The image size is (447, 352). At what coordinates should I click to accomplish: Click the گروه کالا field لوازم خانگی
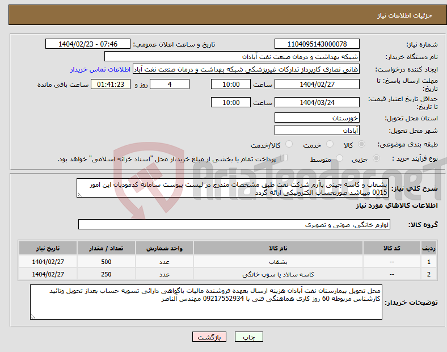point(234,224)
